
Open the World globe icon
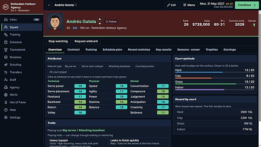(x=6, y=95)
